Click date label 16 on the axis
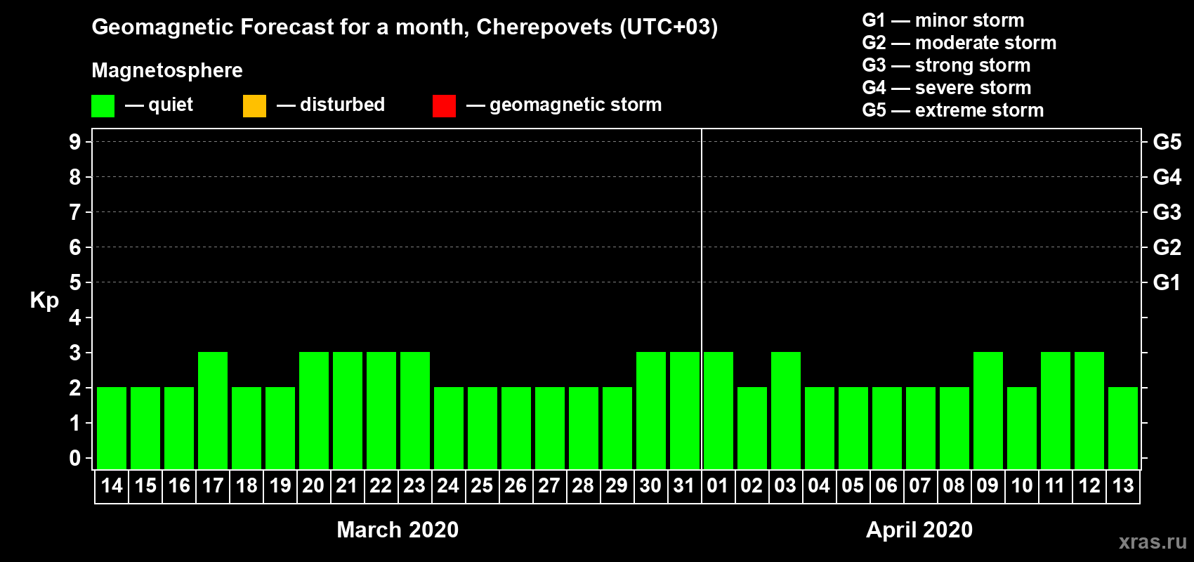 179,485
